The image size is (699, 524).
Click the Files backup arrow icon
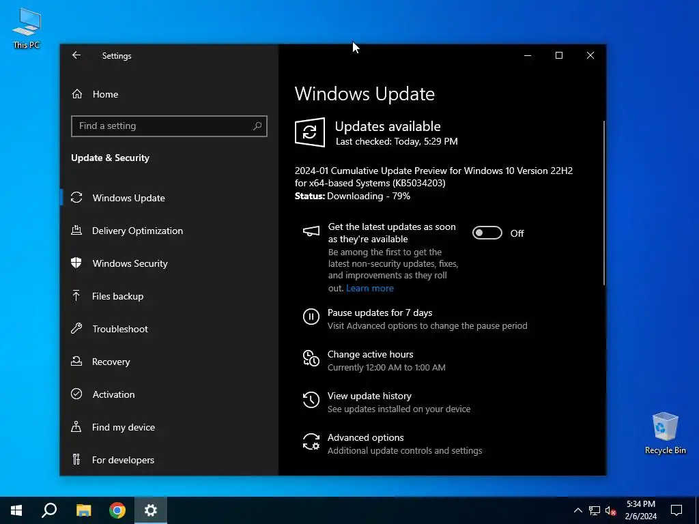tap(76, 296)
